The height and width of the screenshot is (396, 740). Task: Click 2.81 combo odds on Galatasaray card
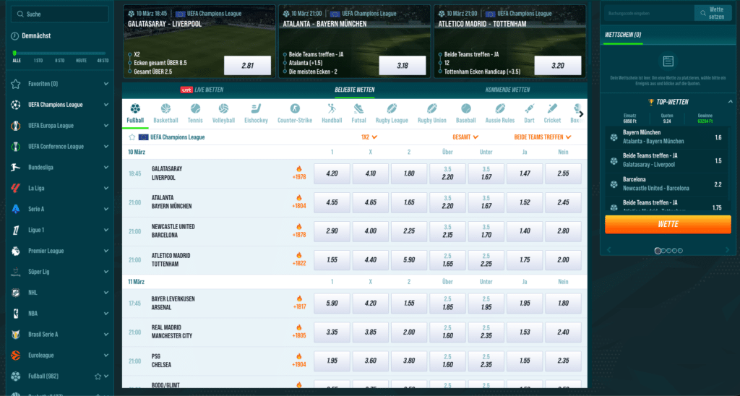pyautogui.click(x=247, y=66)
